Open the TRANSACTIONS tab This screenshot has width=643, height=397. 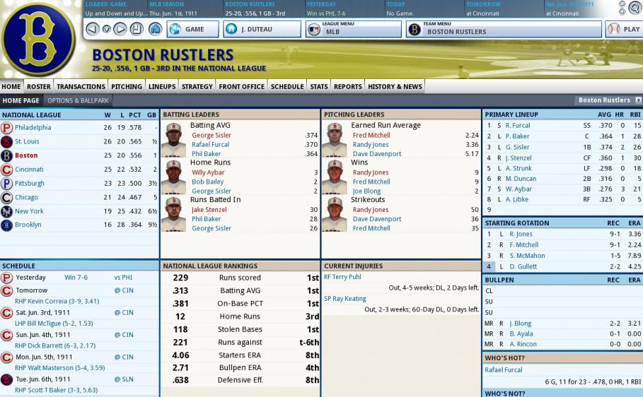(81, 86)
